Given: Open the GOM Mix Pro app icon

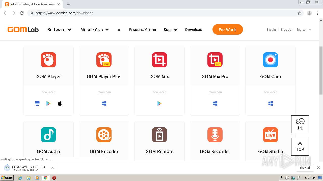Looking at the screenshot, I should tap(215, 60).
